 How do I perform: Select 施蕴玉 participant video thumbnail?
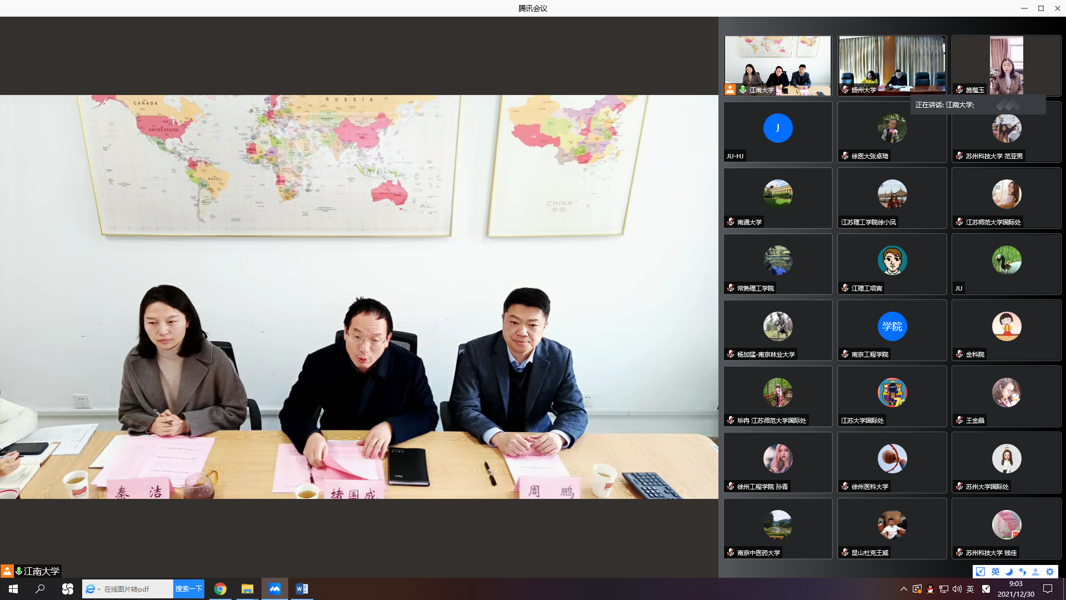point(1006,66)
